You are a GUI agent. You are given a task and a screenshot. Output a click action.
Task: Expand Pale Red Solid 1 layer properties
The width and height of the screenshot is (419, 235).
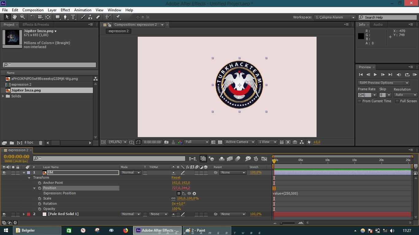24,214
